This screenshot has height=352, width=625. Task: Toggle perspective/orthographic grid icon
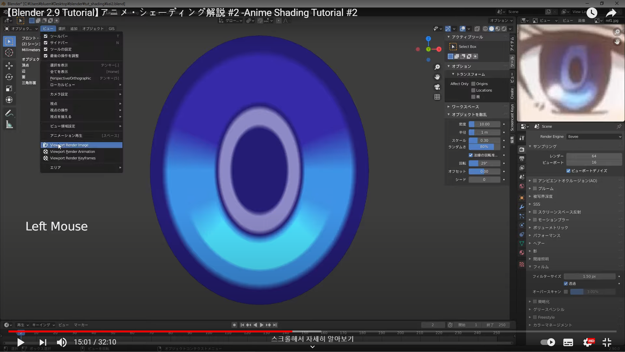(437, 97)
